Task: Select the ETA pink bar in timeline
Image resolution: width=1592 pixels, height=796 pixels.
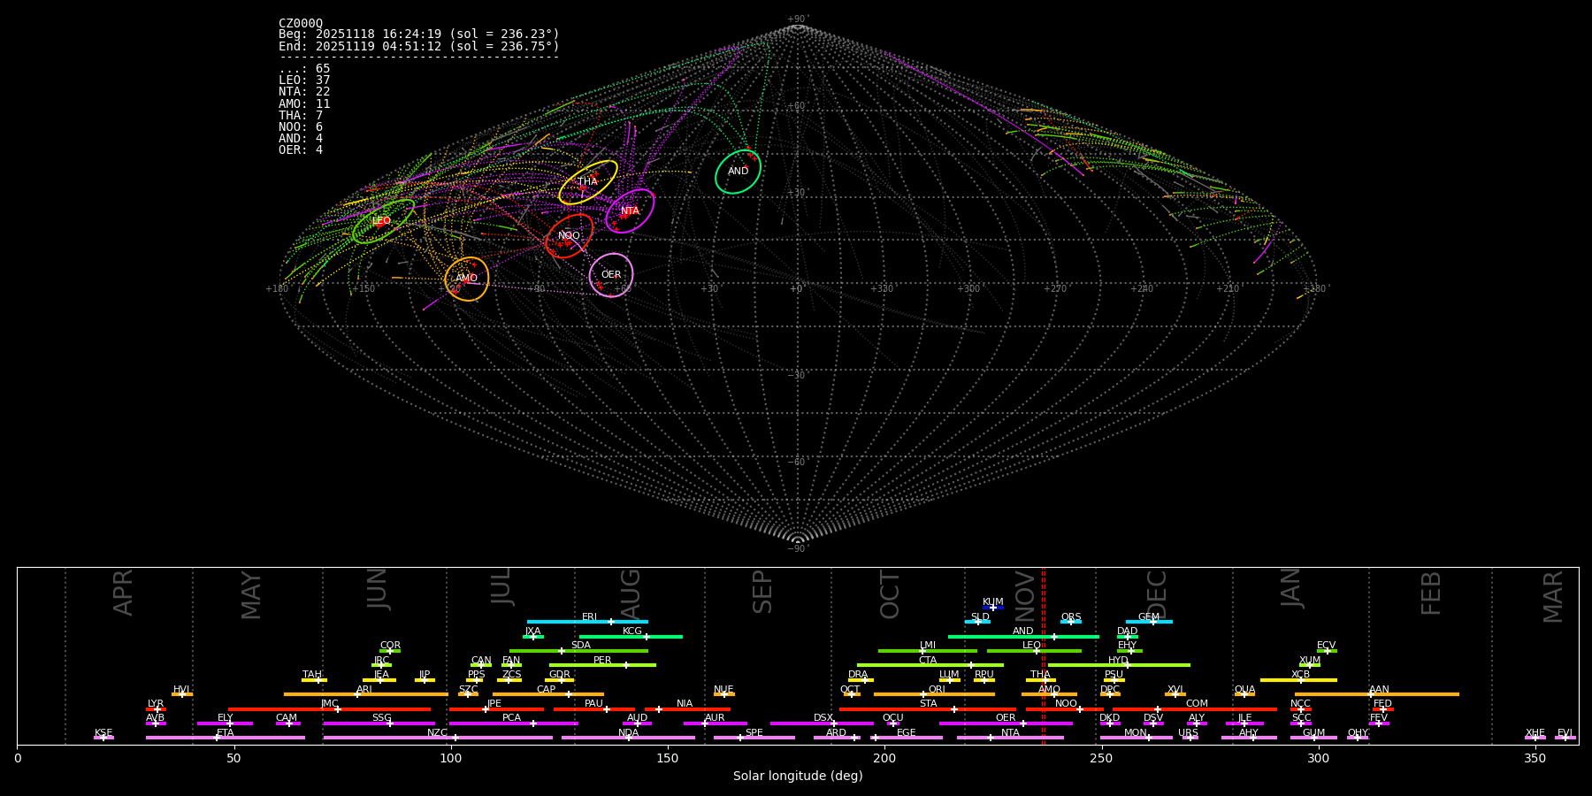Action: coord(226,738)
